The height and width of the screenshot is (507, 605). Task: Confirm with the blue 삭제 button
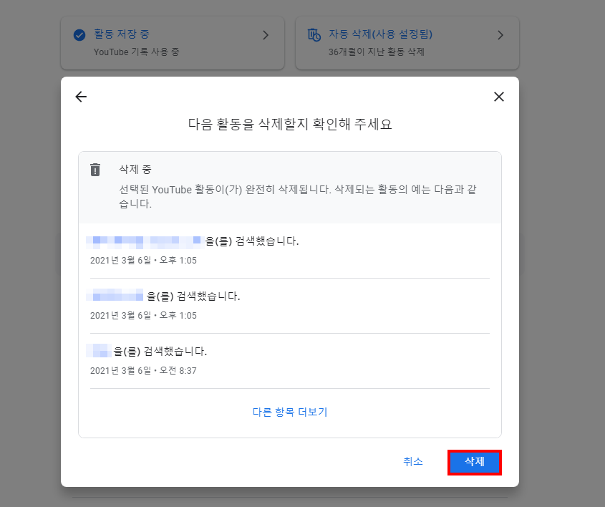pos(475,462)
